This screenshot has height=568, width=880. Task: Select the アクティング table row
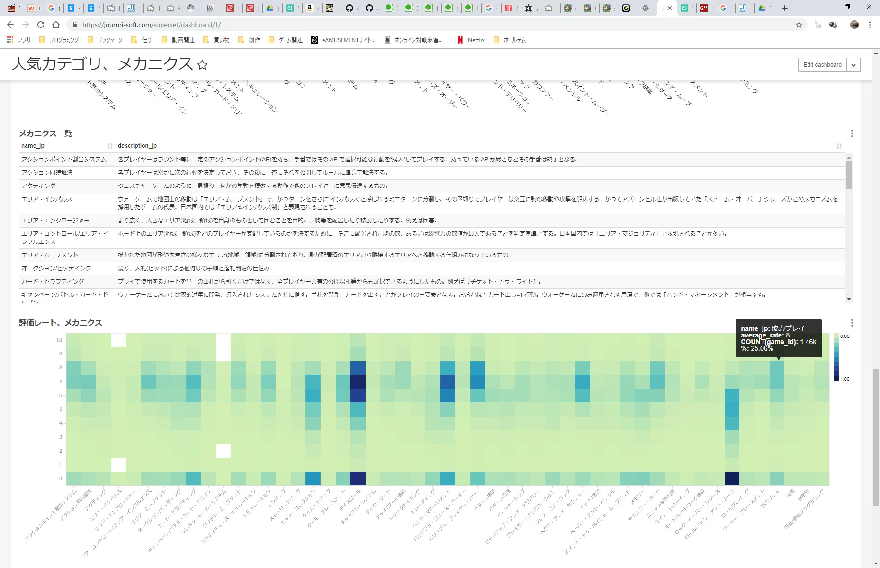click(432, 186)
